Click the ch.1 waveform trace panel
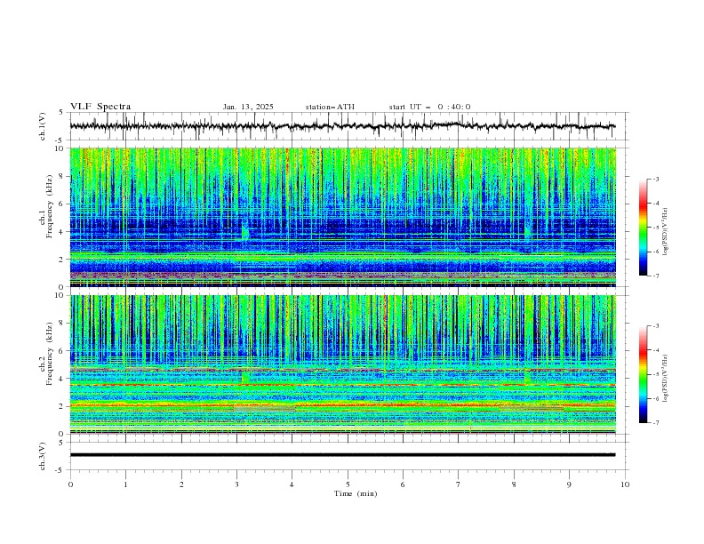 click(348, 126)
